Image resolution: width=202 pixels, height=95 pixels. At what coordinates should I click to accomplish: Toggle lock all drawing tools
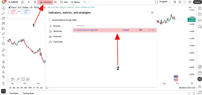(3, 72)
